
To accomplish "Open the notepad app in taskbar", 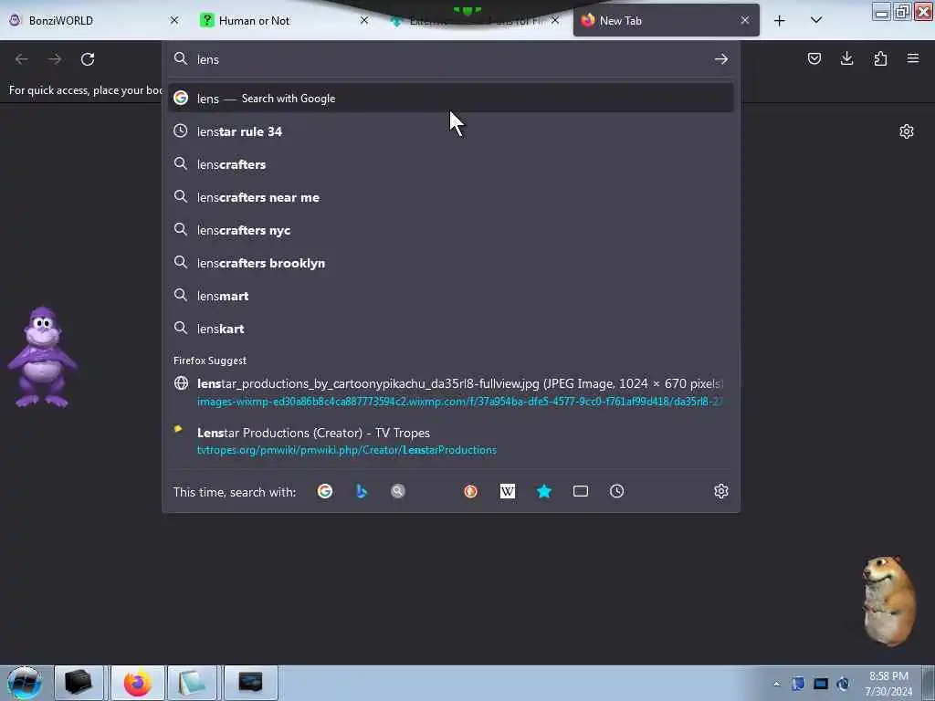I will (192, 683).
